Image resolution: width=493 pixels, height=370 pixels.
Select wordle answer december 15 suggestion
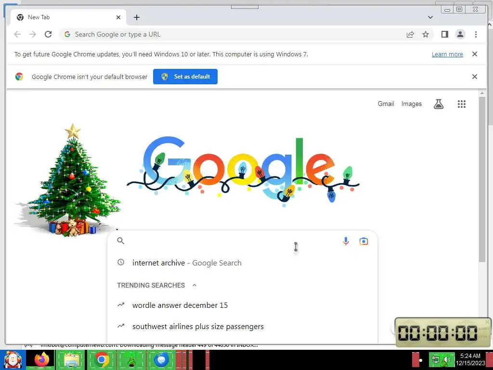243,305
